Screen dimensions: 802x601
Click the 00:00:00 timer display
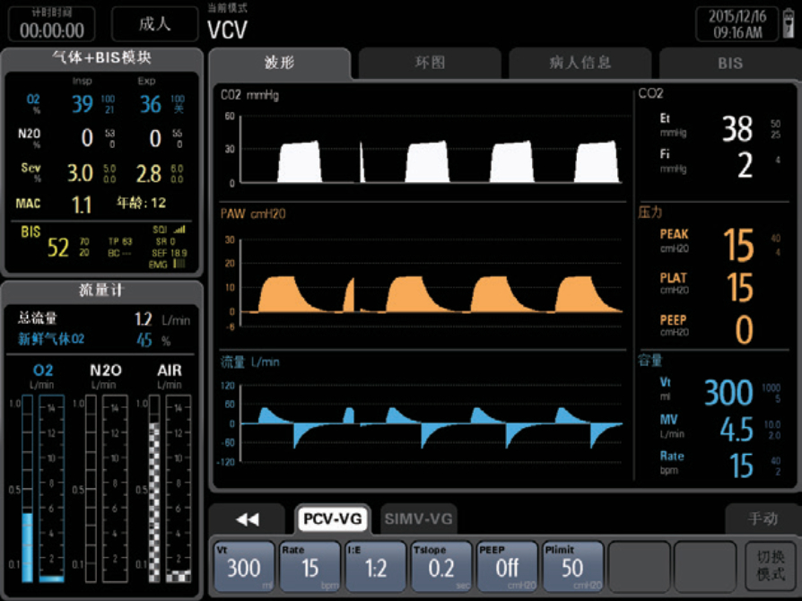52,25
